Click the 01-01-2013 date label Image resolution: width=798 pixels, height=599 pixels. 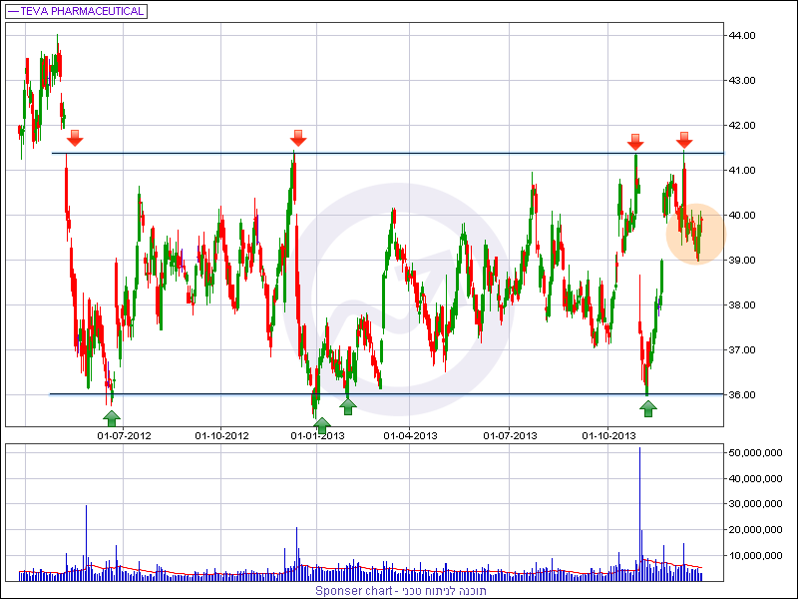pos(317,436)
